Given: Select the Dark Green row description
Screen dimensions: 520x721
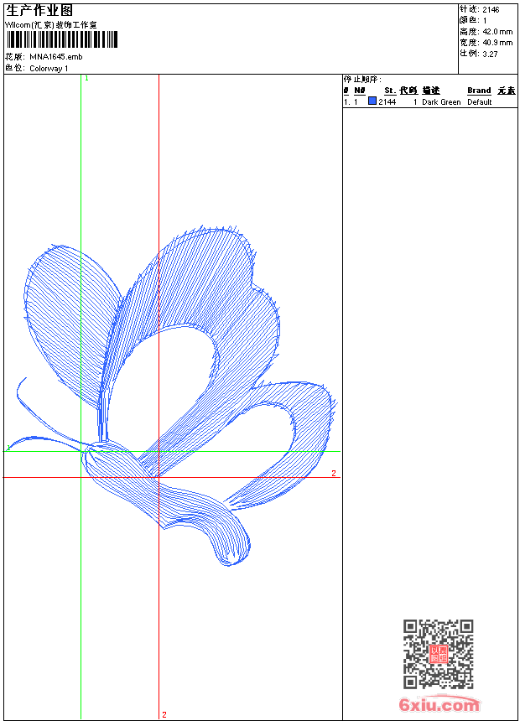Looking at the screenshot, I should tap(441, 102).
